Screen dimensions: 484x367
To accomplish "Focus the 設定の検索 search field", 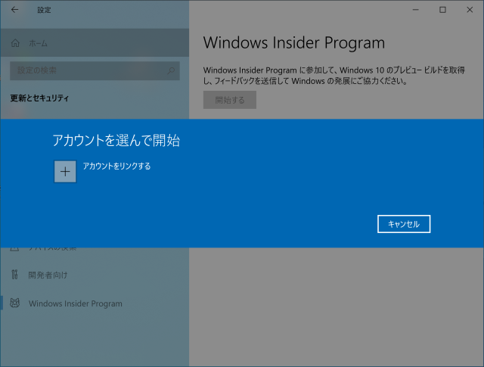I will [x=95, y=70].
